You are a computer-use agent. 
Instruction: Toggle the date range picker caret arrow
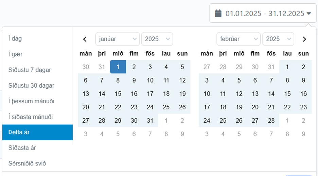tap(309, 14)
